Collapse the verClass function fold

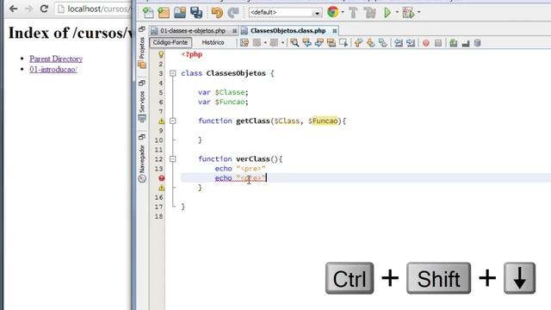pos(172,158)
